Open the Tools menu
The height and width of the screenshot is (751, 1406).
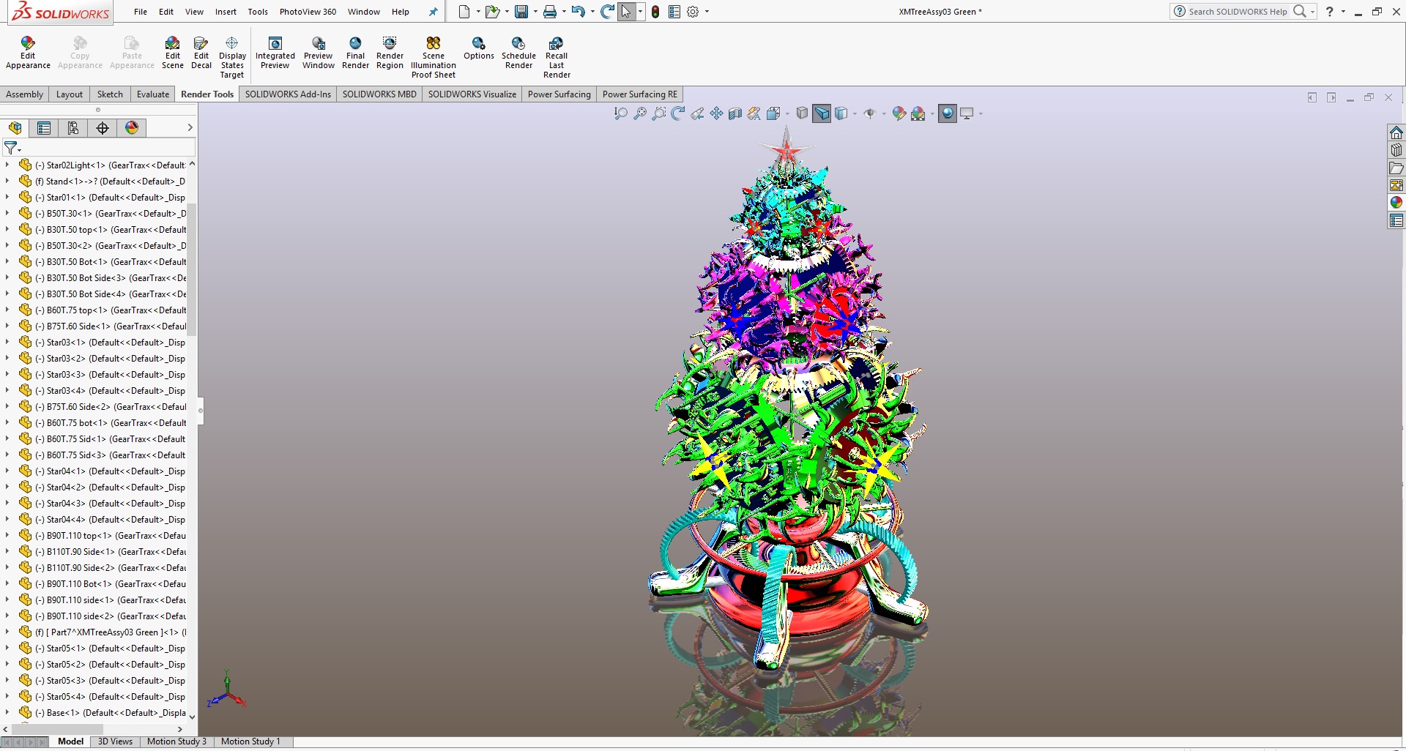click(x=258, y=12)
